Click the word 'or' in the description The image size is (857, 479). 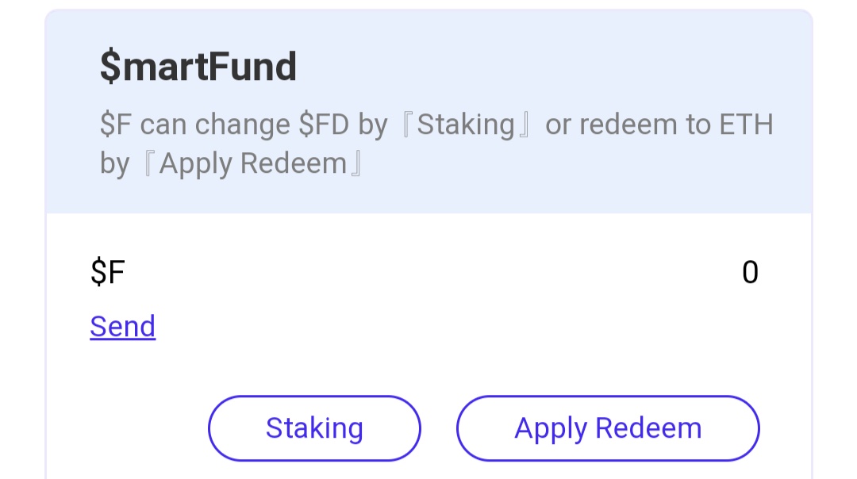(558, 125)
